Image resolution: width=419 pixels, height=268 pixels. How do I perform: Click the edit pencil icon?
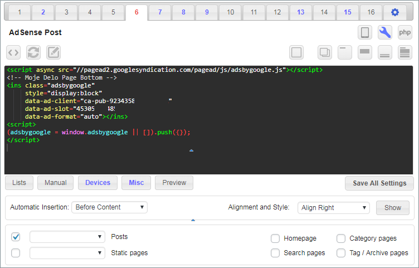tap(53, 52)
